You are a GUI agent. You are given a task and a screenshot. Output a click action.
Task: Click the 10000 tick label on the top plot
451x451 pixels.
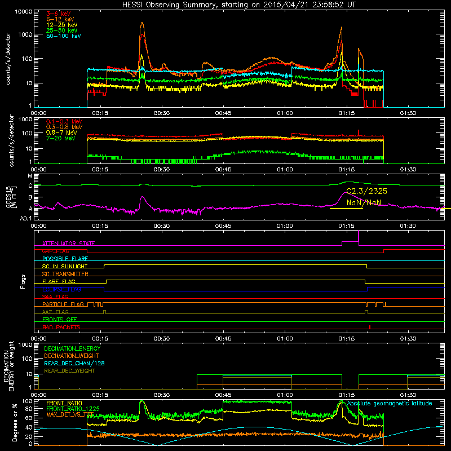point(24,11)
